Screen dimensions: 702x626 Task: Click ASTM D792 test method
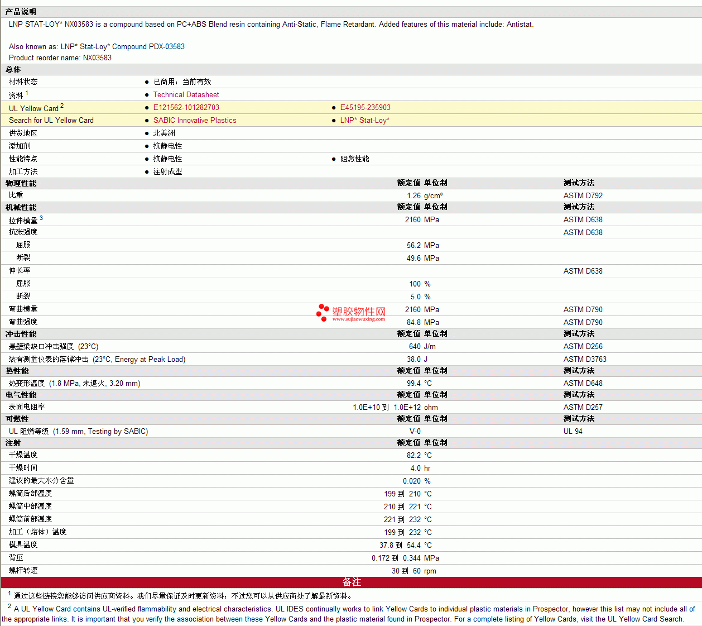583,196
